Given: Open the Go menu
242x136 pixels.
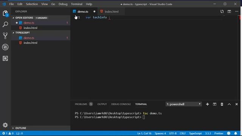Looking at the screenshot, I should pyautogui.click(x=53, y=4).
